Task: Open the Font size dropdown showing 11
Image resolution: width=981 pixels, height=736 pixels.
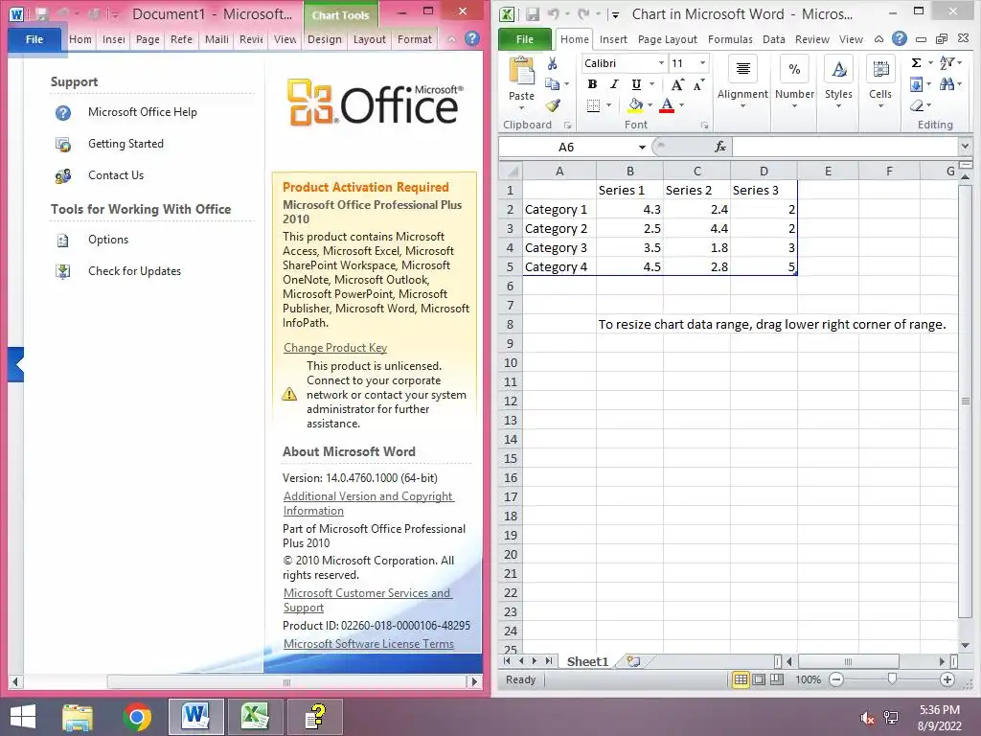Action: coord(703,63)
